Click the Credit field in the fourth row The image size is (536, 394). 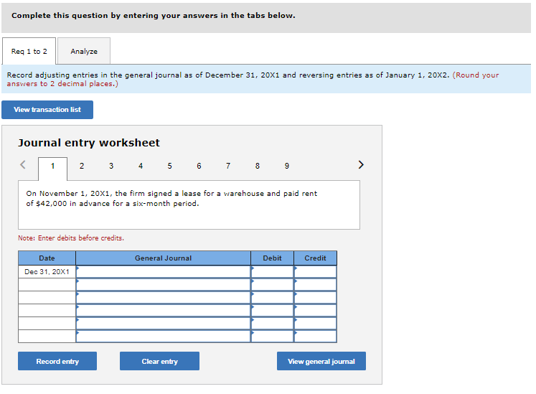coord(316,311)
